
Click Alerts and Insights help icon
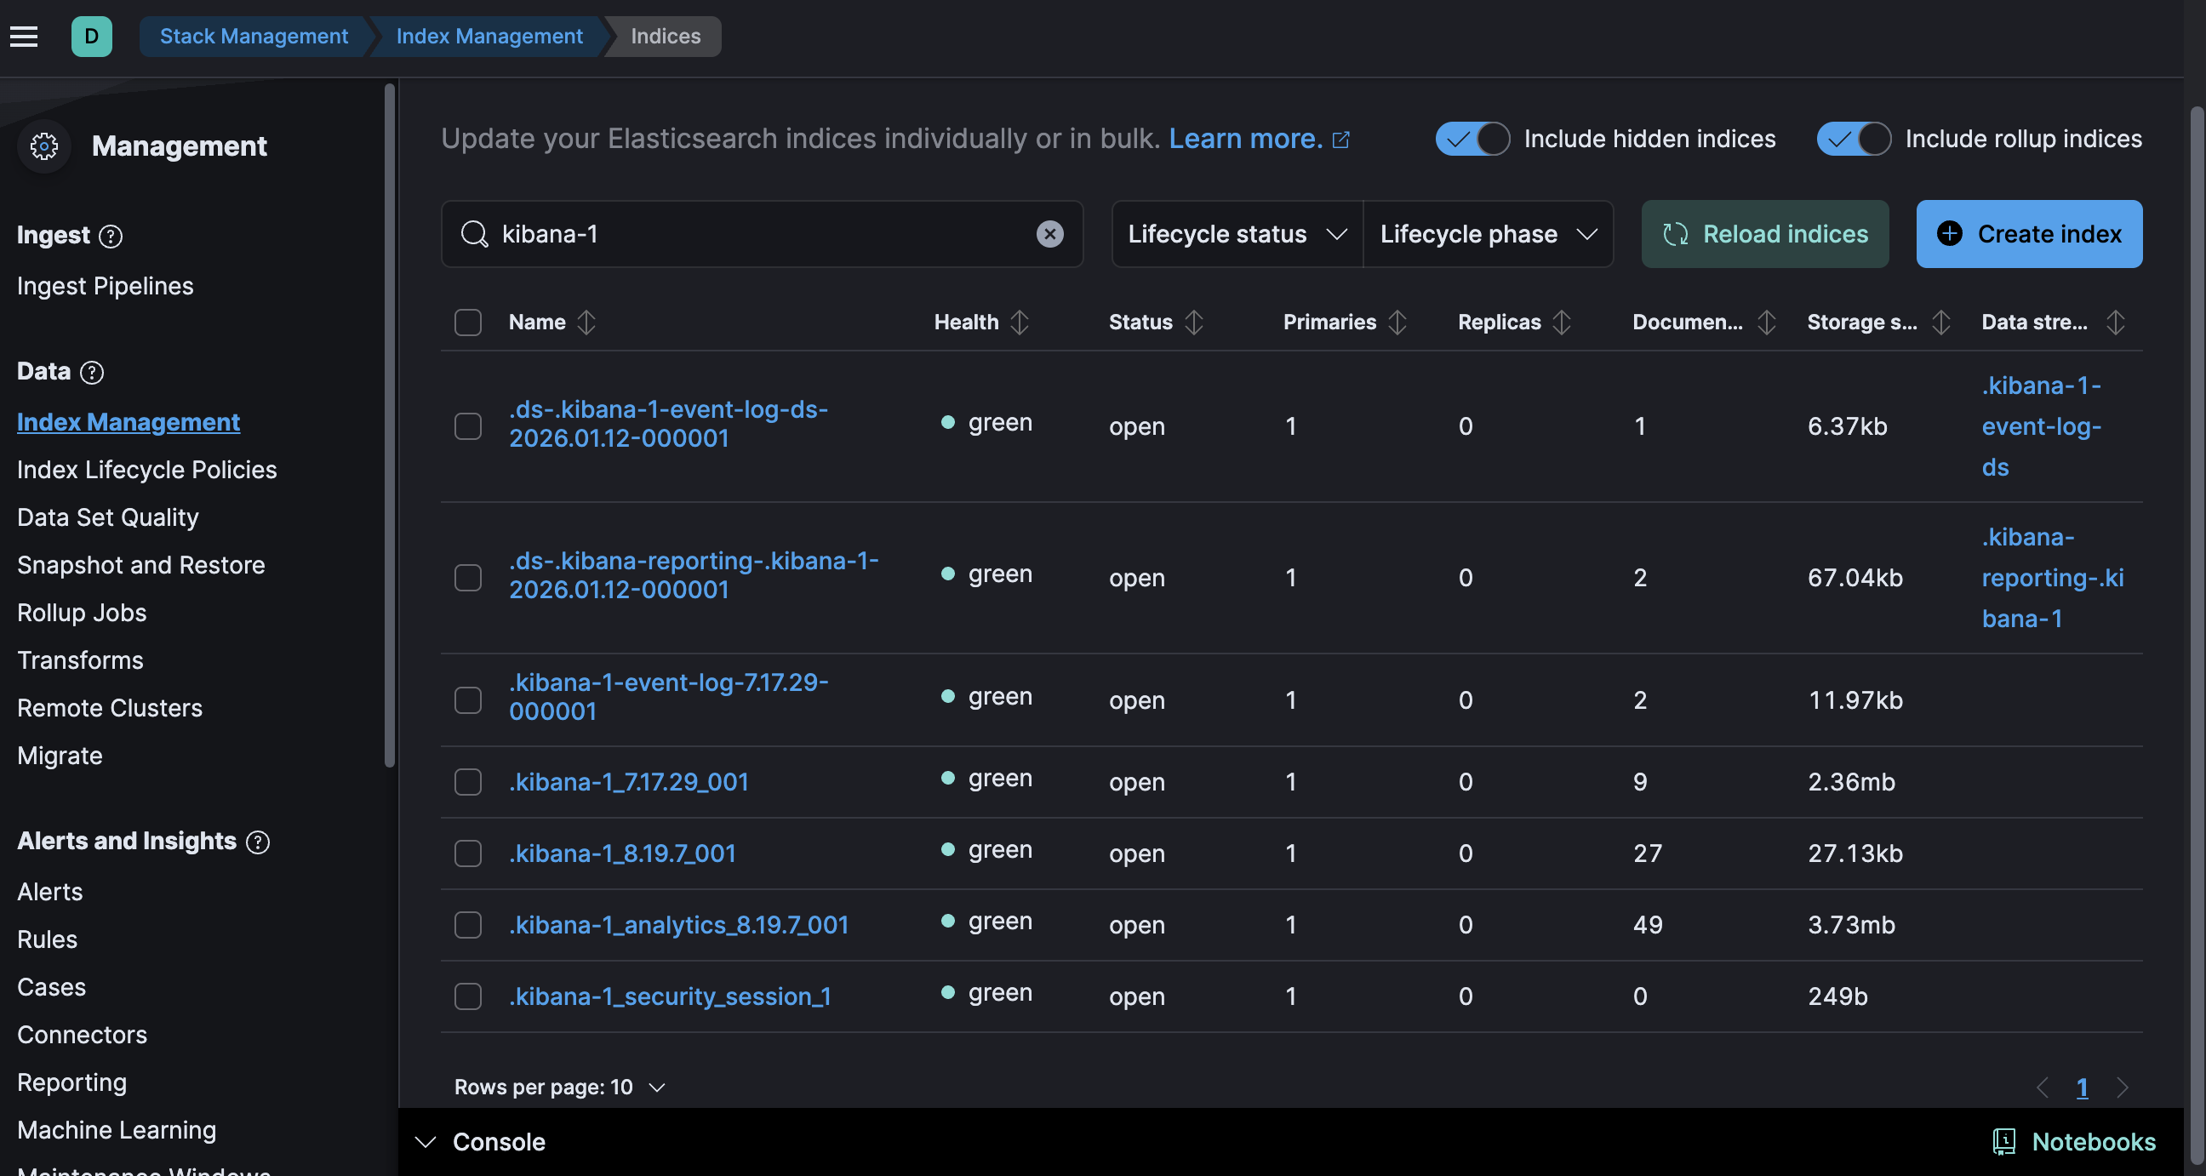258,842
